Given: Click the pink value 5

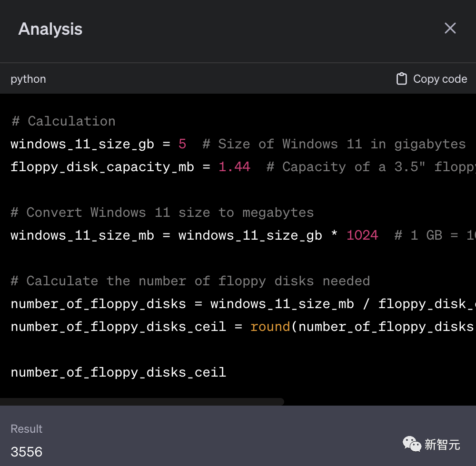Looking at the screenshot, I should [x=182, y=144].
